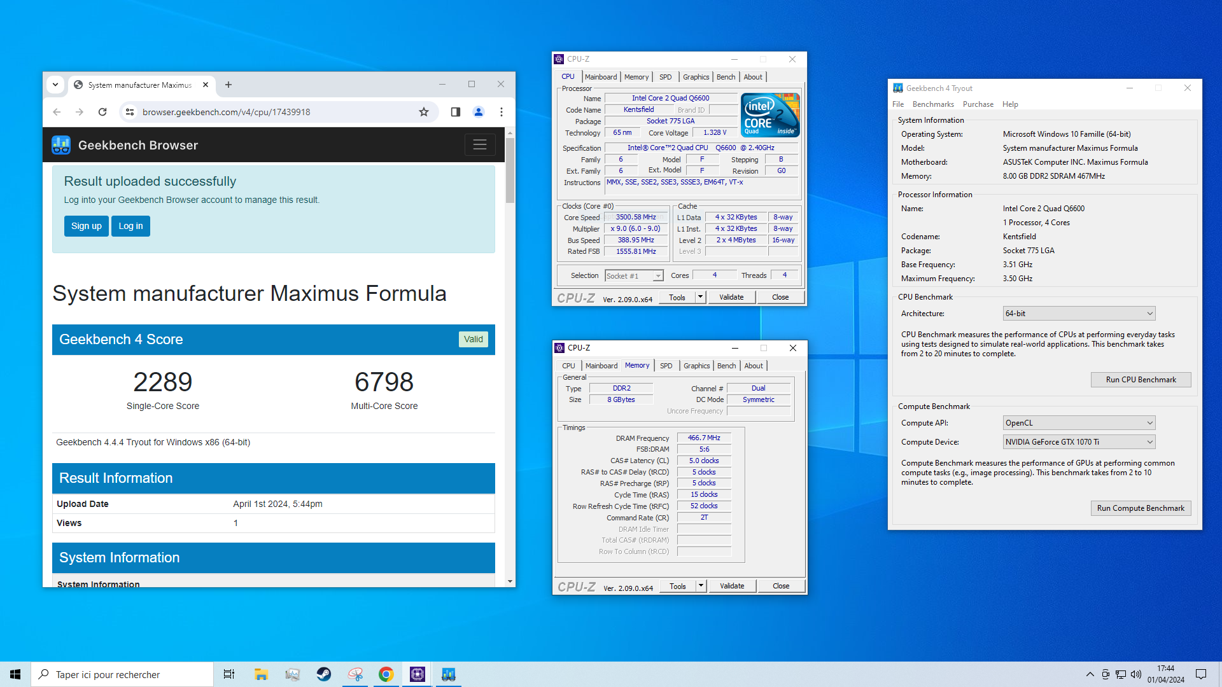Open CPU-Z taskbar icon
This screenshot has width=1222, height=687.
[418, 674]
